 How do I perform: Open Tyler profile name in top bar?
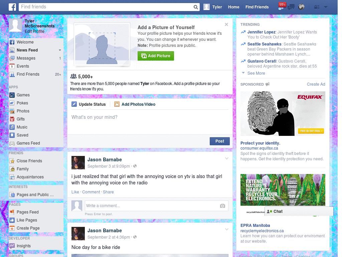tap(217, 7)
